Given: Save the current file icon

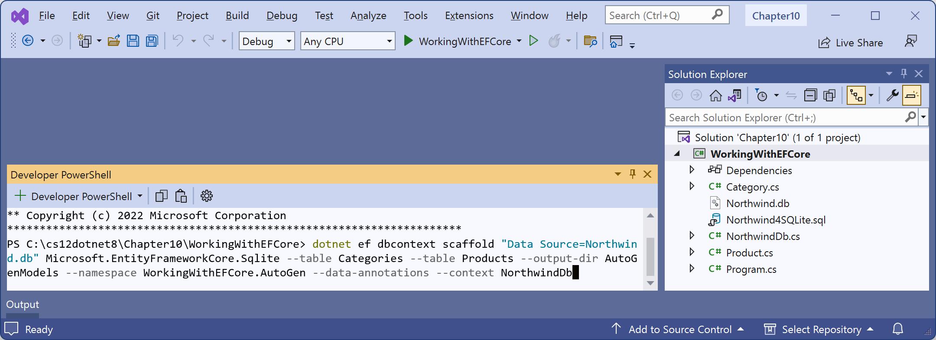Looking at the screenshot, I should pos(133,41).
